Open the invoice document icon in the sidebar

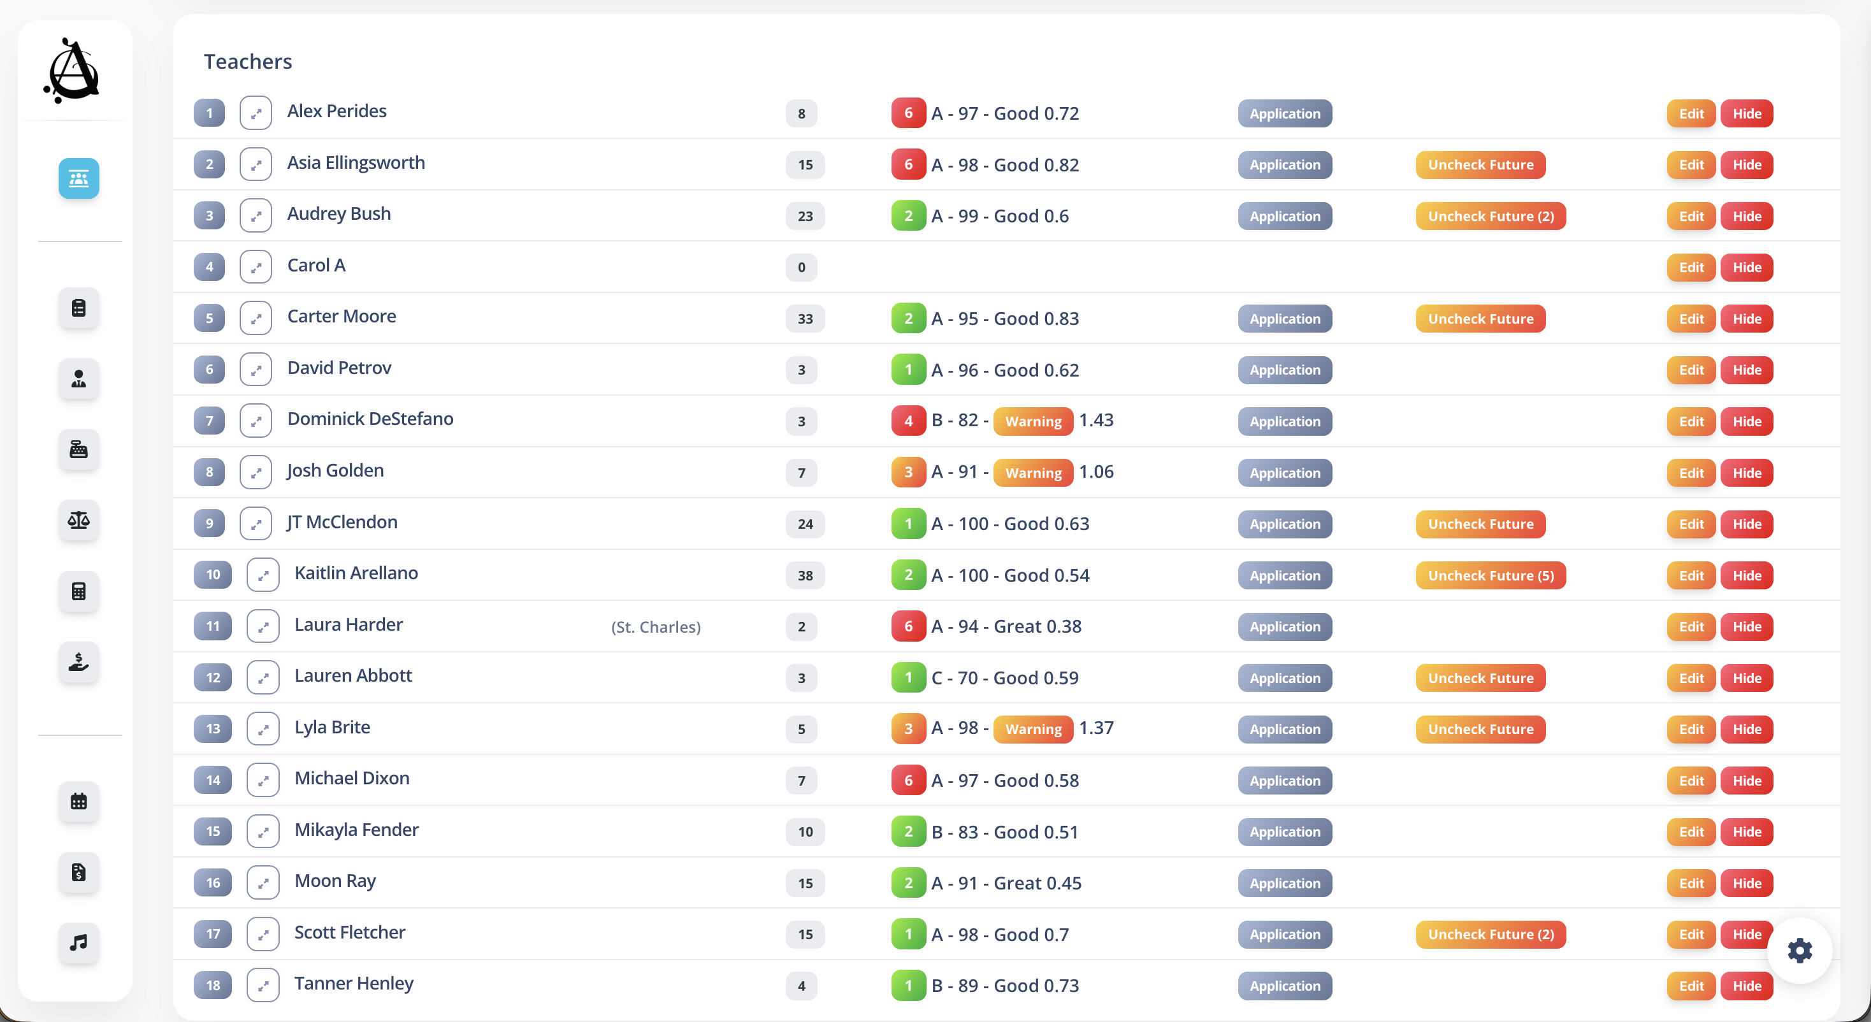pos(78,872)
